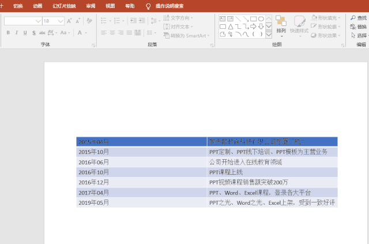The height and width of the screenshot is (244, 369).
Task: Insert a horizontal text box shape
Action: coord(223,18)
